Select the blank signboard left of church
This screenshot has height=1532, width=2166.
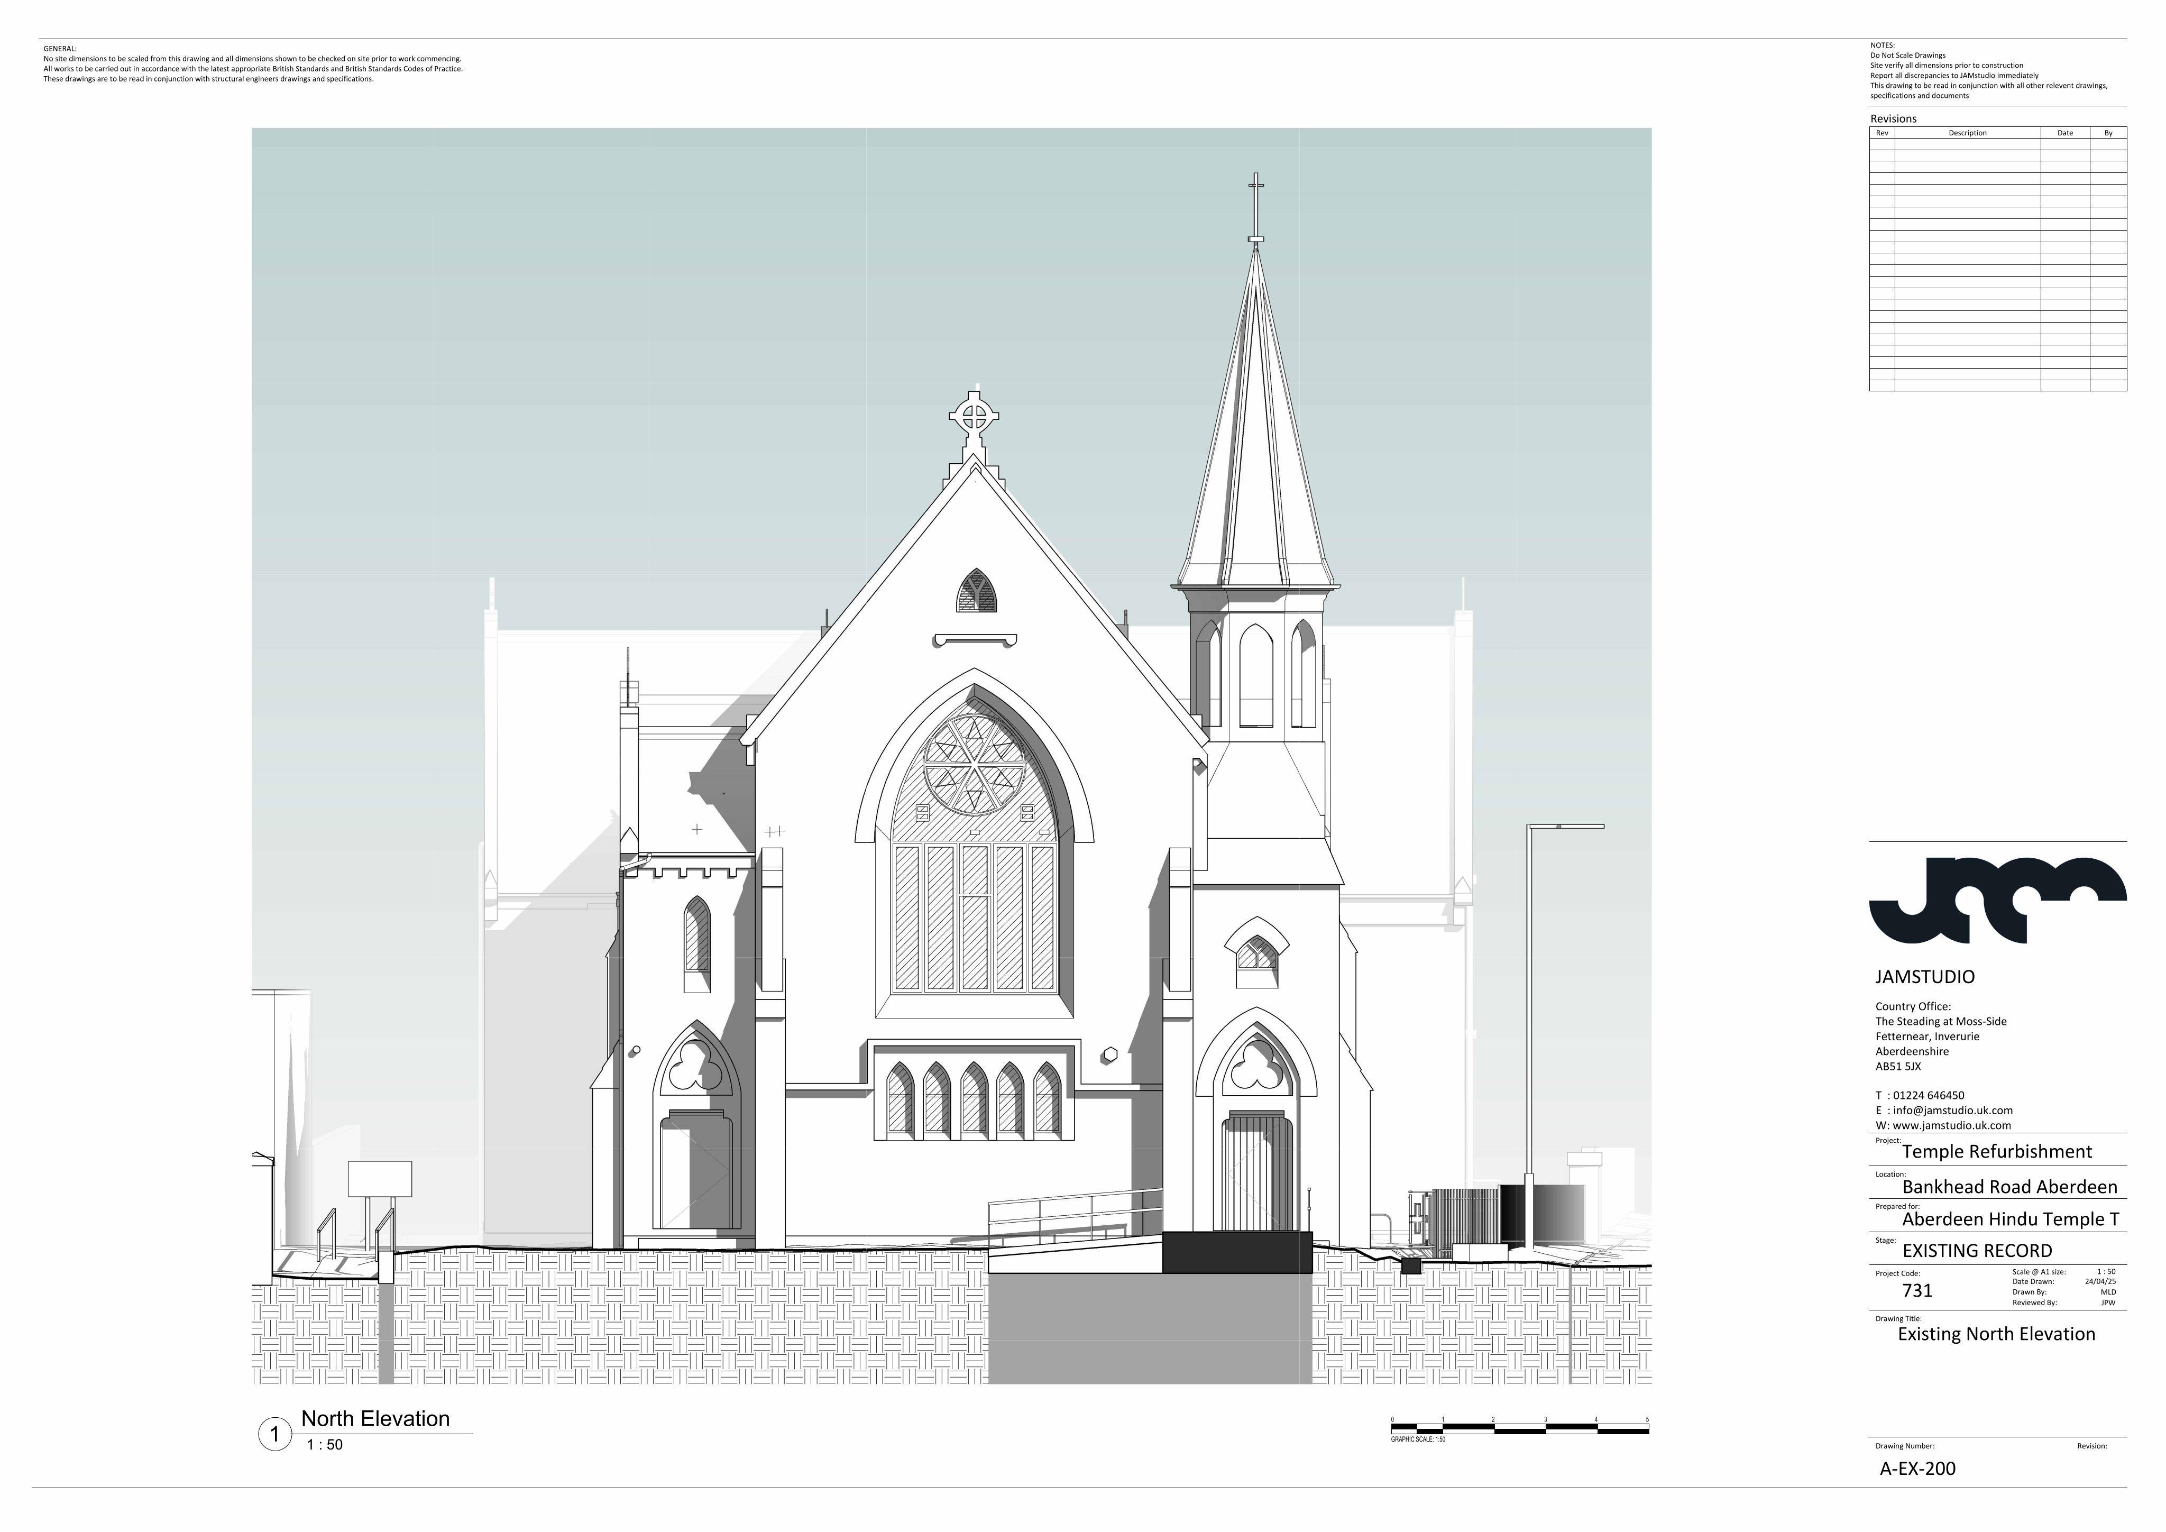[x=380, y=1179]
